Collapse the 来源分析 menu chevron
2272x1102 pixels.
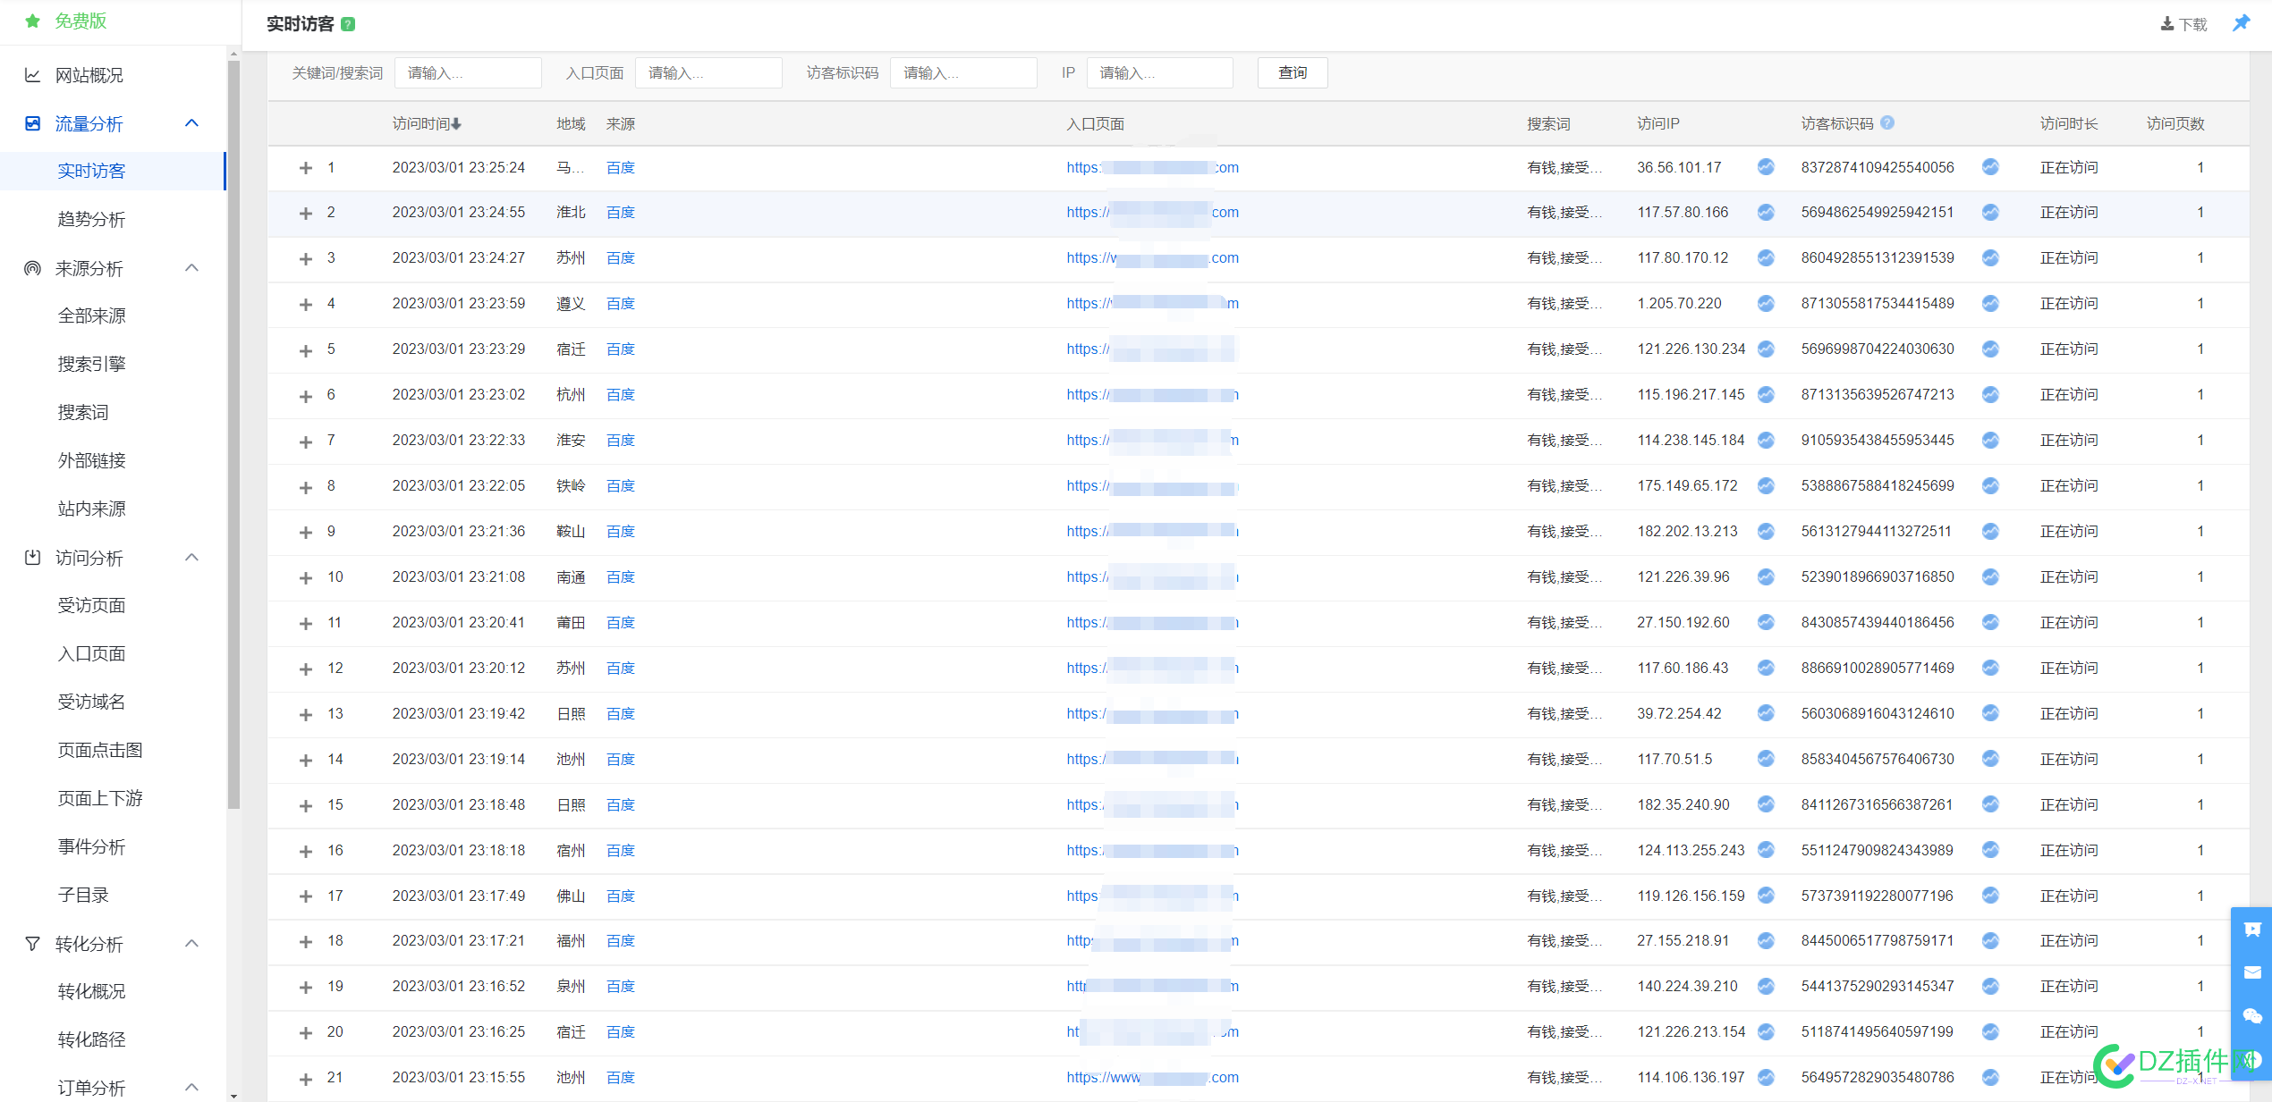click(191, 268)
